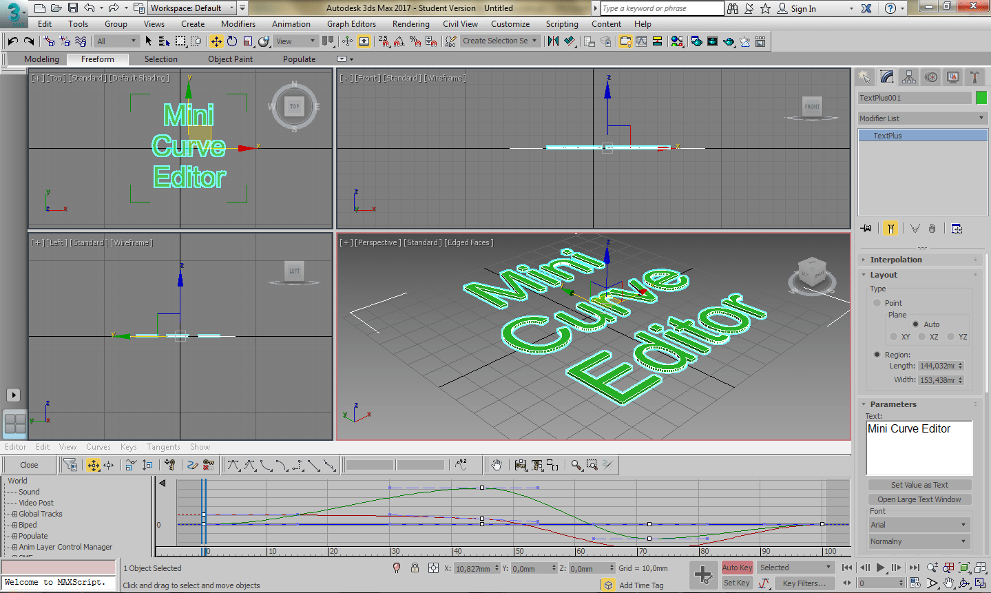Click the Play Animation button
This screenshot has height=593, width=991.
pyautogui.click(x=881, y=568)
